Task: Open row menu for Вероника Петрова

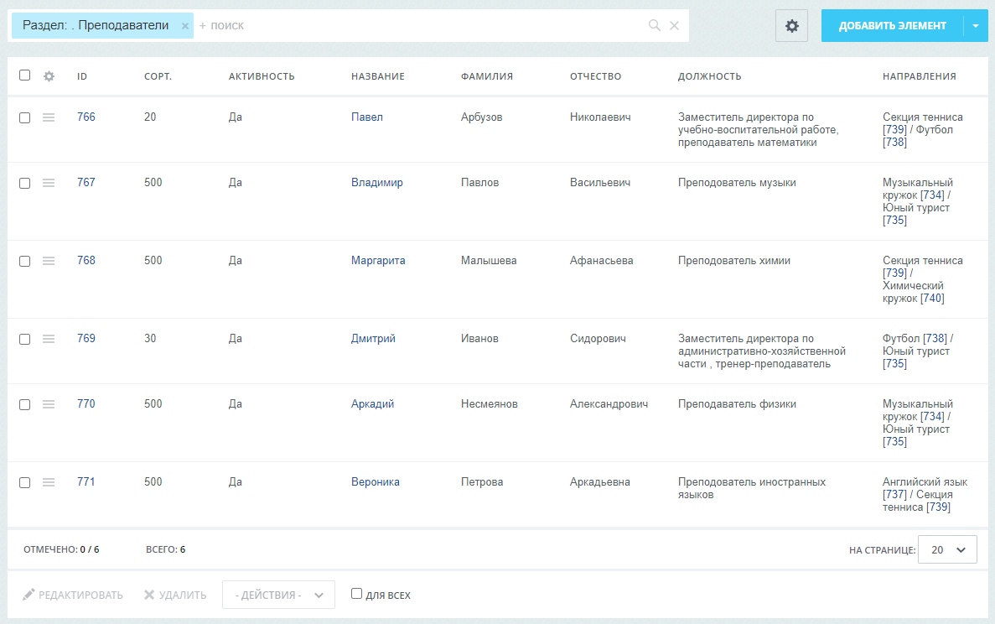Action: coord(49,482)
